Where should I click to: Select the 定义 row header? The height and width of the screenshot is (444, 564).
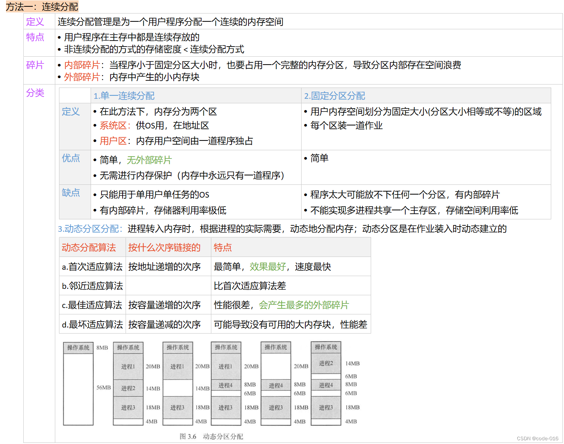(34, 22)
